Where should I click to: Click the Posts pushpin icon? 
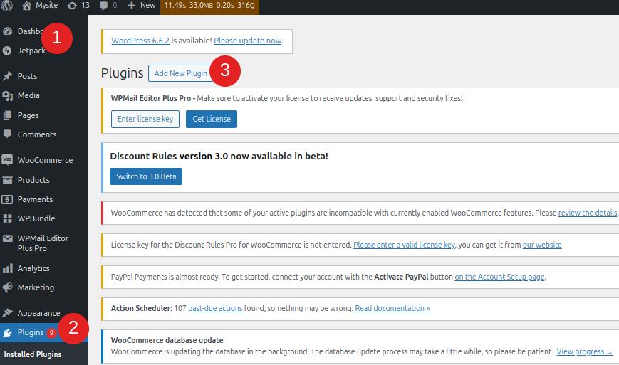7,76
